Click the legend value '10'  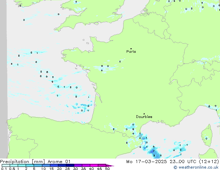(x=43, y=169)
